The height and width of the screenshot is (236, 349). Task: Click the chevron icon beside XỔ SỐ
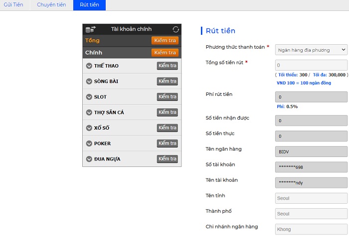89,128
